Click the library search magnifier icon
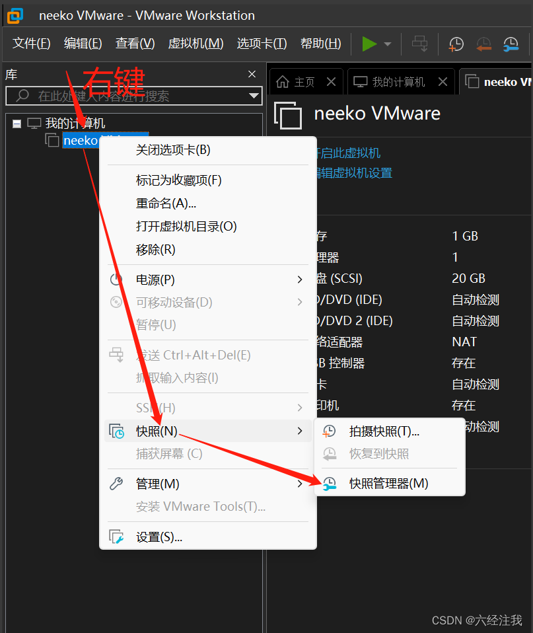This screenshot has height=633, width=533. click(22, 96)
